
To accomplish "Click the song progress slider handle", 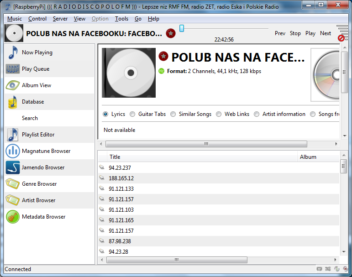I will [182, 28].
